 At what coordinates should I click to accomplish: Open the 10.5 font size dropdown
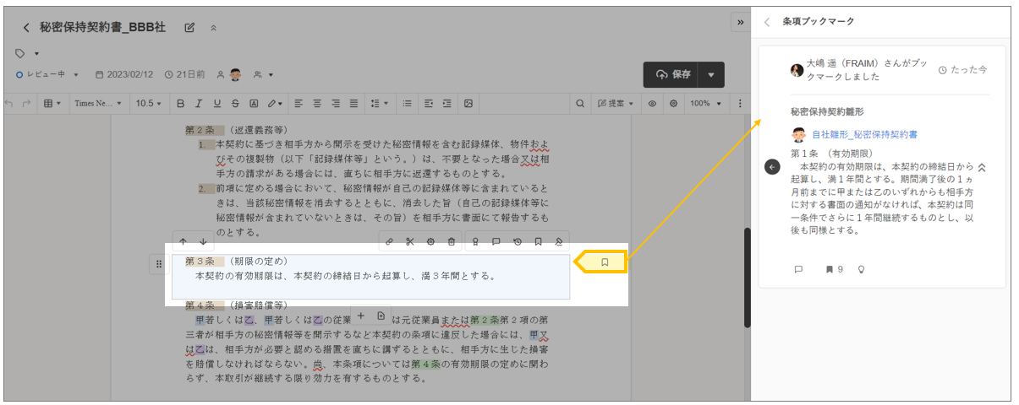coord(149,103)
